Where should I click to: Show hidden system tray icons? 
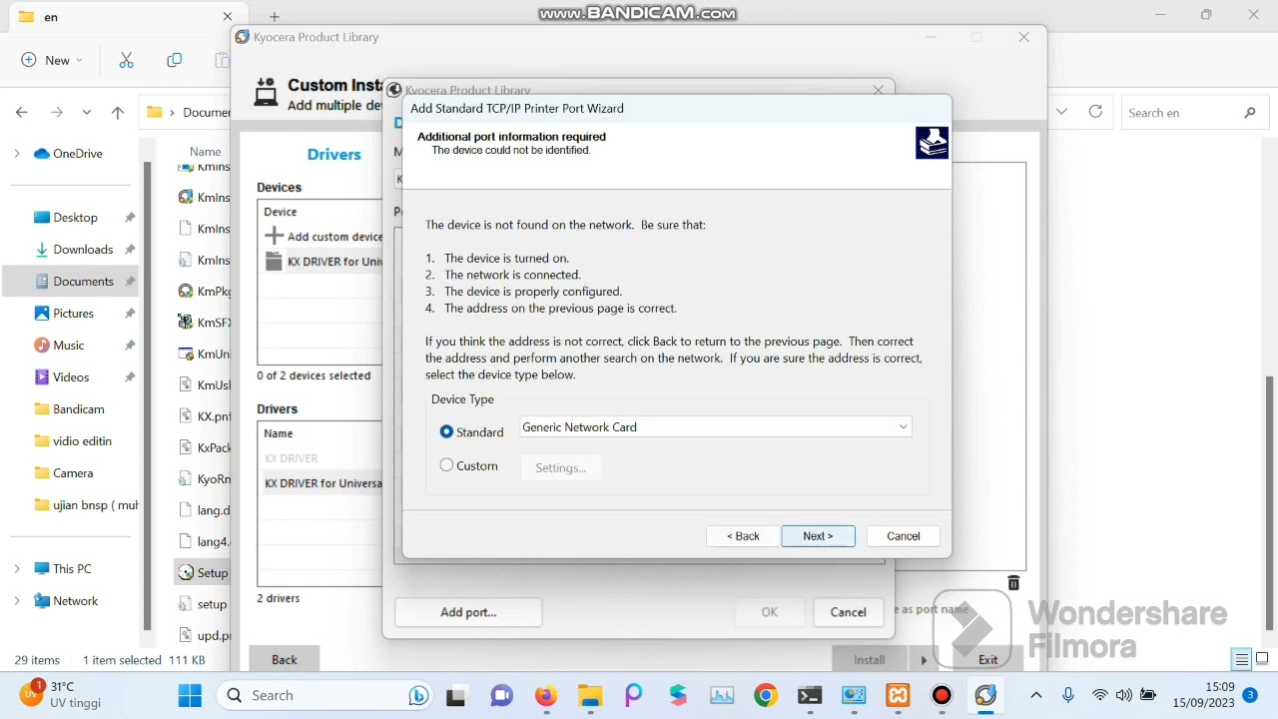[1035, 696]
